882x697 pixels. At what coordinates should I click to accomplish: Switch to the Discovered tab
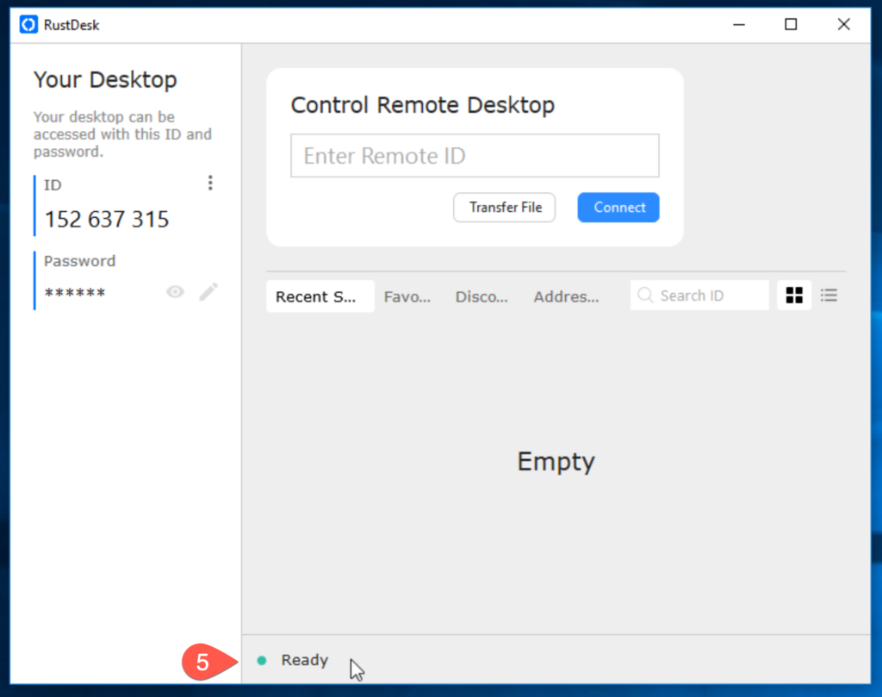click(x=481, y=296)
